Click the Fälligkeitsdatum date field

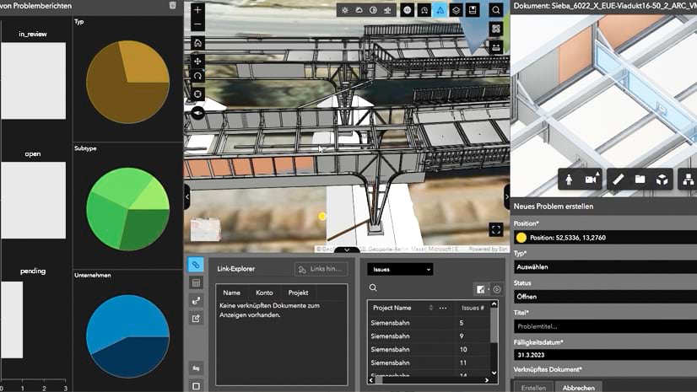point(605,355)
